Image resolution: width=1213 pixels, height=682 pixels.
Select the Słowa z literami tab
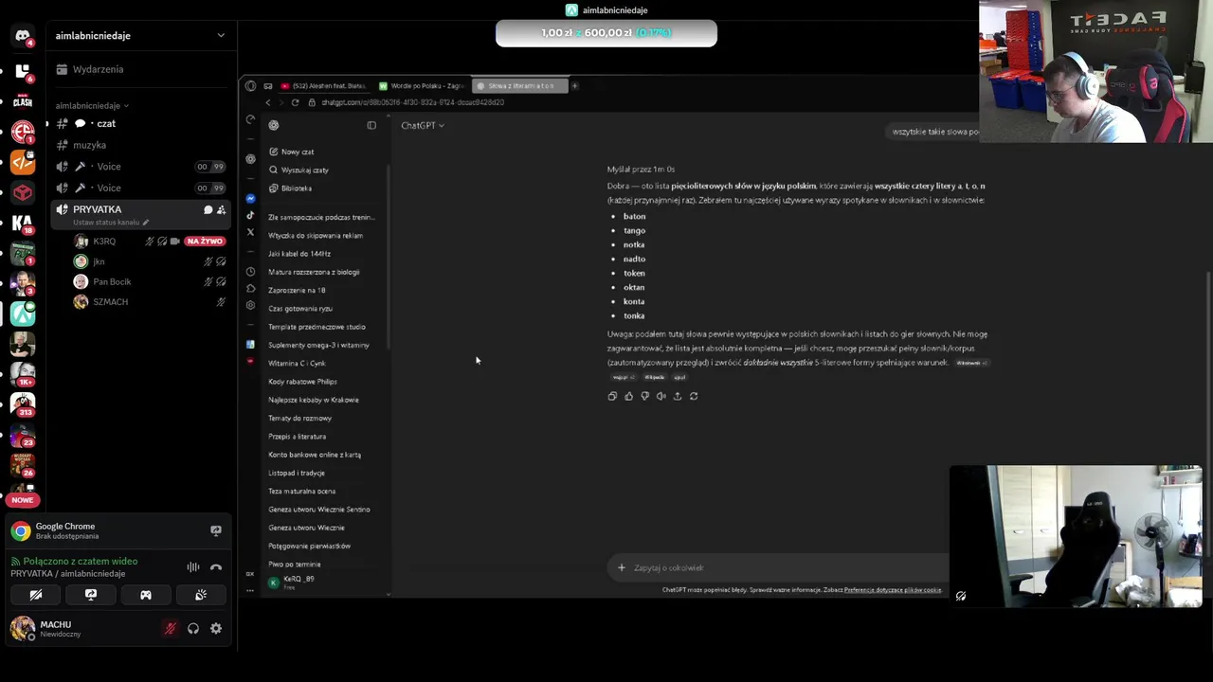(x=519, y=86)
